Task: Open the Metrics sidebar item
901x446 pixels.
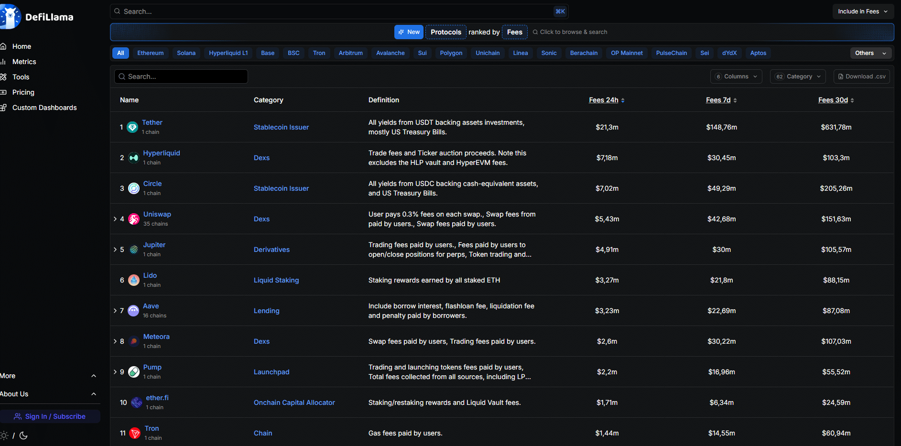Action: pyautogui.click(x=24, y=62)
